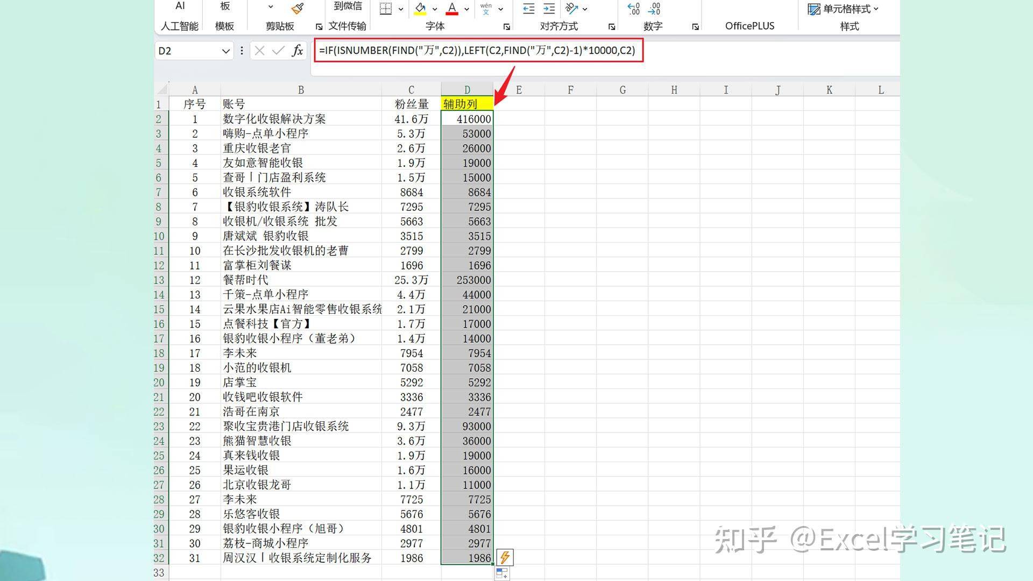Image resolution: width=1033 pixels, height=581 pixels.
Task: Click the cell 熊猫智慧收银
Action: click(x=301, y=441)
